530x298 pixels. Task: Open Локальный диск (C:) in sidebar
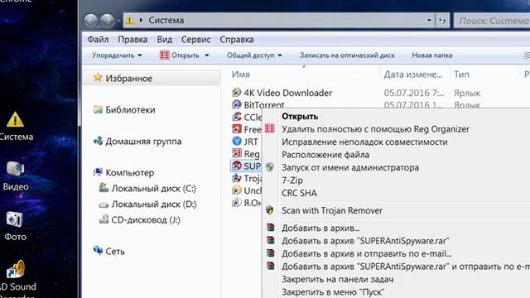point(154,189)
